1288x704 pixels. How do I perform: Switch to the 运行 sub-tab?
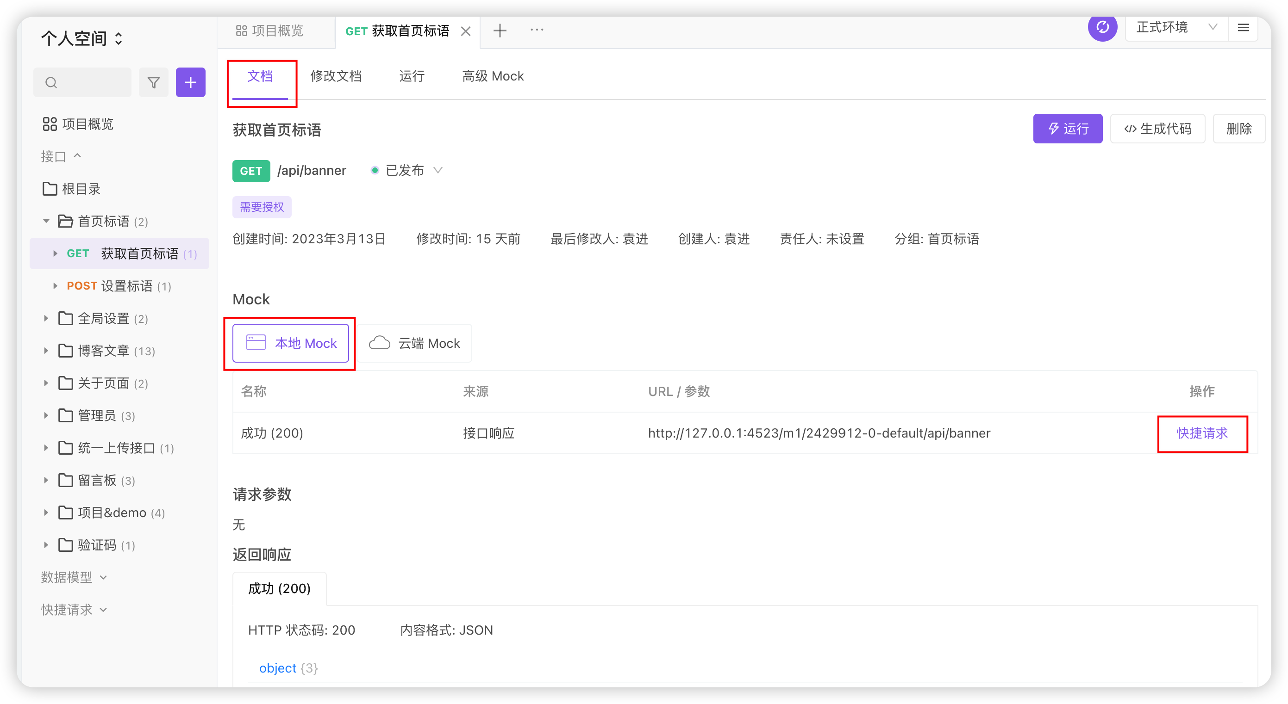(412, 76)
